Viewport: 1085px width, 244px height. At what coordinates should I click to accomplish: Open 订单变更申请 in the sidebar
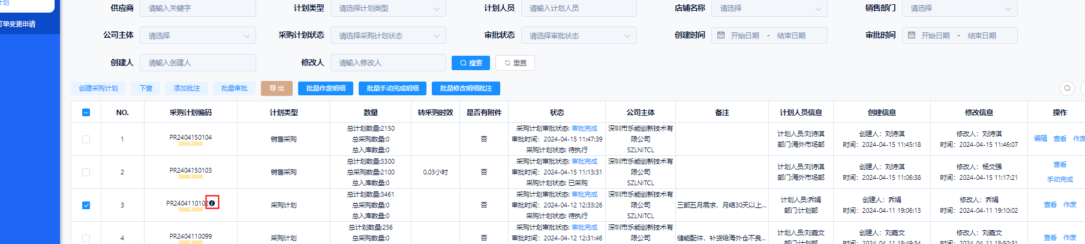(x=17, y=24)
